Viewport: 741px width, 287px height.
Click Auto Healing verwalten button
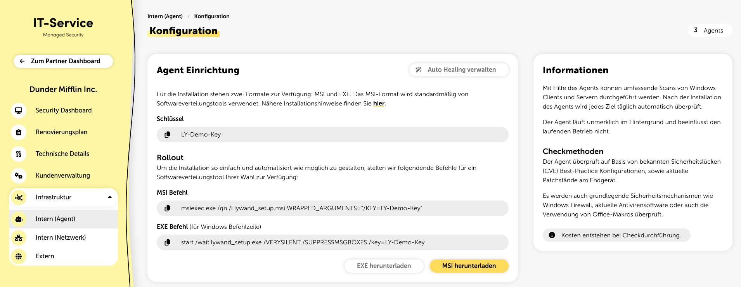coord(459,70)
